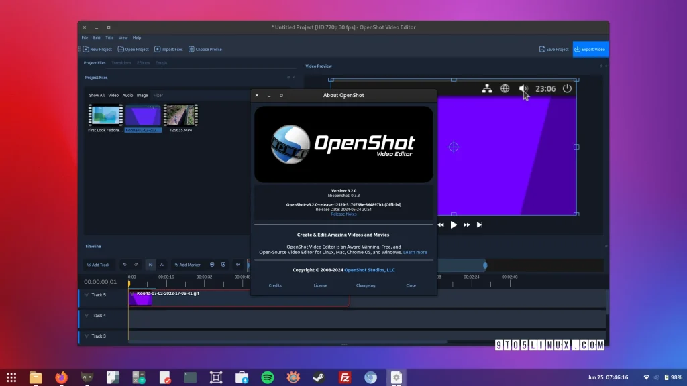687x386 pixels.
Task: Open FileZilla from the taskbar
Action: (345, 377)
